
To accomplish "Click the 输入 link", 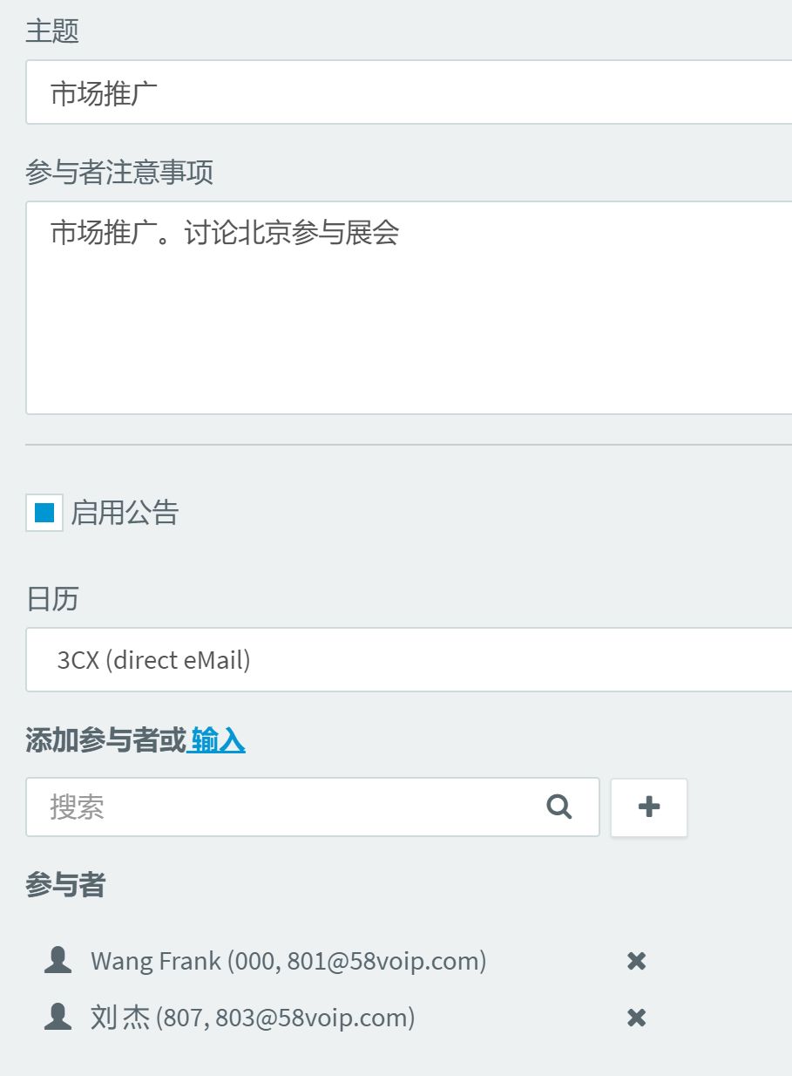I will (x=218, y=740).
